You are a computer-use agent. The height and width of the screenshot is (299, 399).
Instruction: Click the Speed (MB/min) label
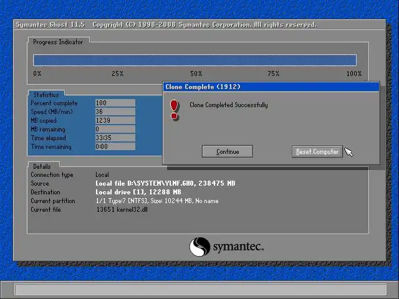[x=52, y=112]
